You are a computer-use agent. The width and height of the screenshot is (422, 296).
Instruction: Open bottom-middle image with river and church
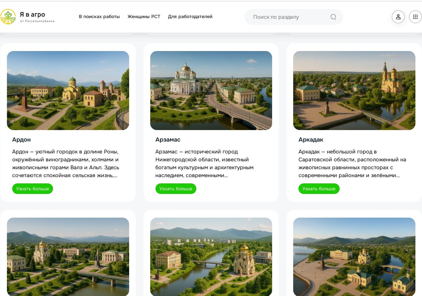tap(211, 257)
